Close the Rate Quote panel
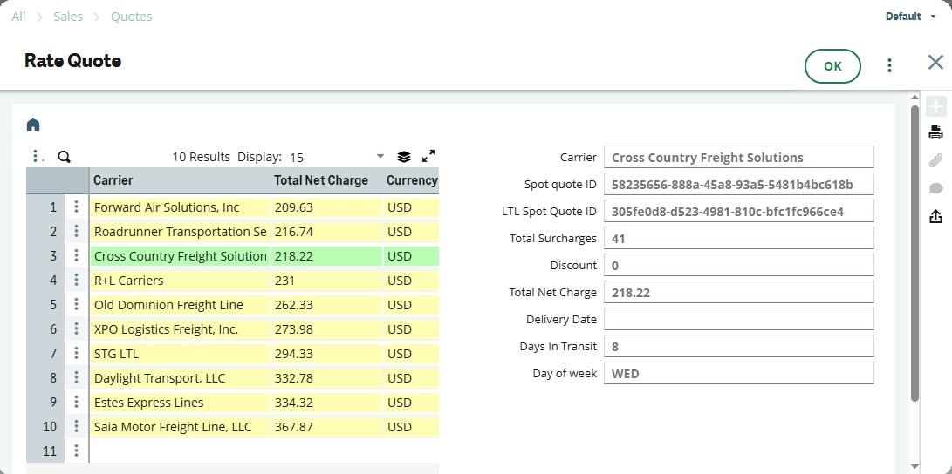Screen dimensions: 952x474 point(935,62)
